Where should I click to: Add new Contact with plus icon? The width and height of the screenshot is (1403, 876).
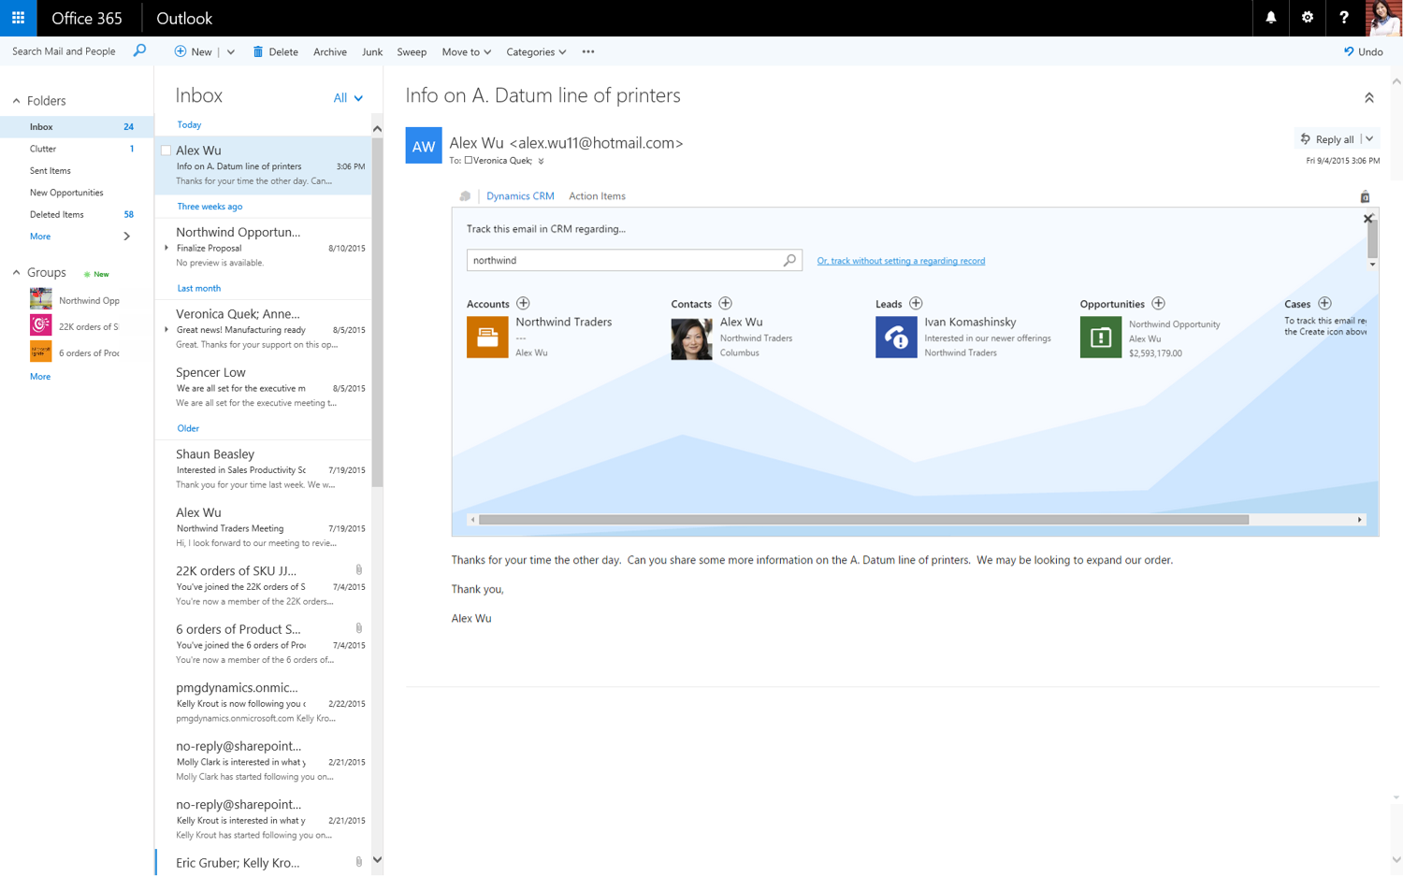(725, 303)
